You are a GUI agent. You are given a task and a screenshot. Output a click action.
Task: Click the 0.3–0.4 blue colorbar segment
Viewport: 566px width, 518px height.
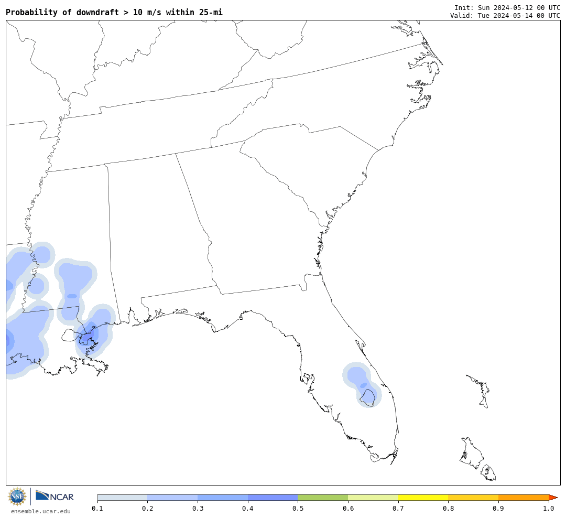pos(223,498)
